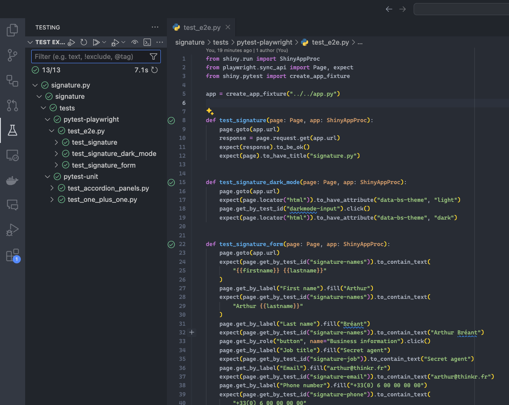Click the test_signature_dark_mode function name in code
509x405 pixels.
259,182
